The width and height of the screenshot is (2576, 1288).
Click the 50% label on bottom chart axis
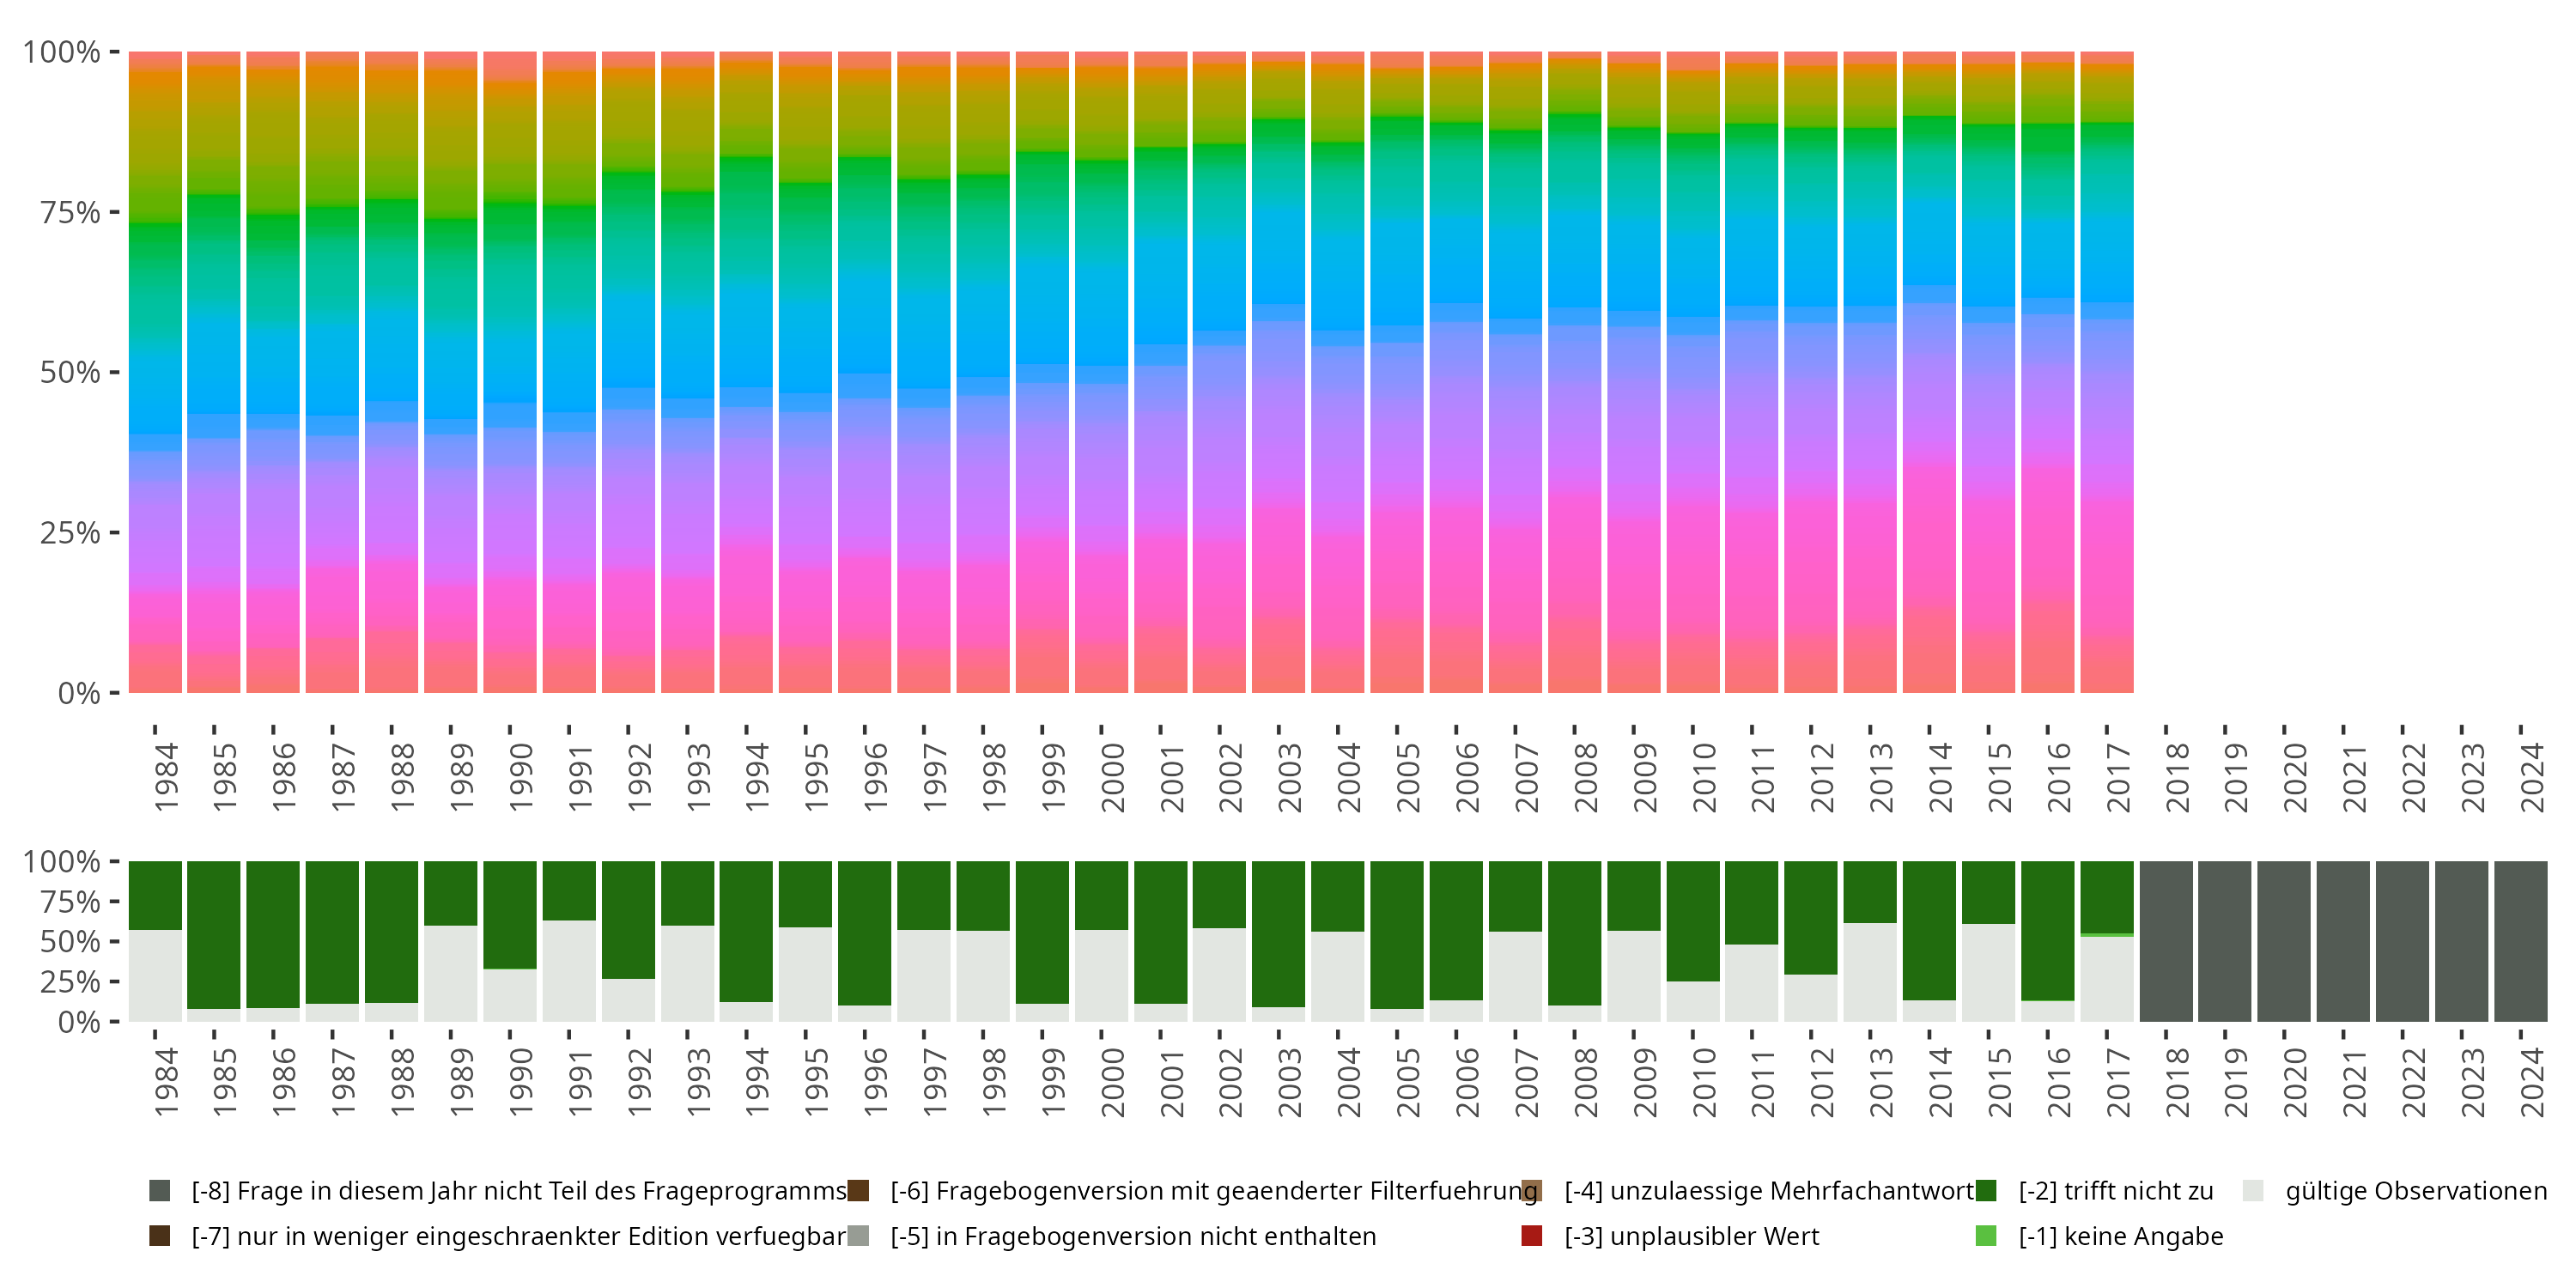click(70, 941)
